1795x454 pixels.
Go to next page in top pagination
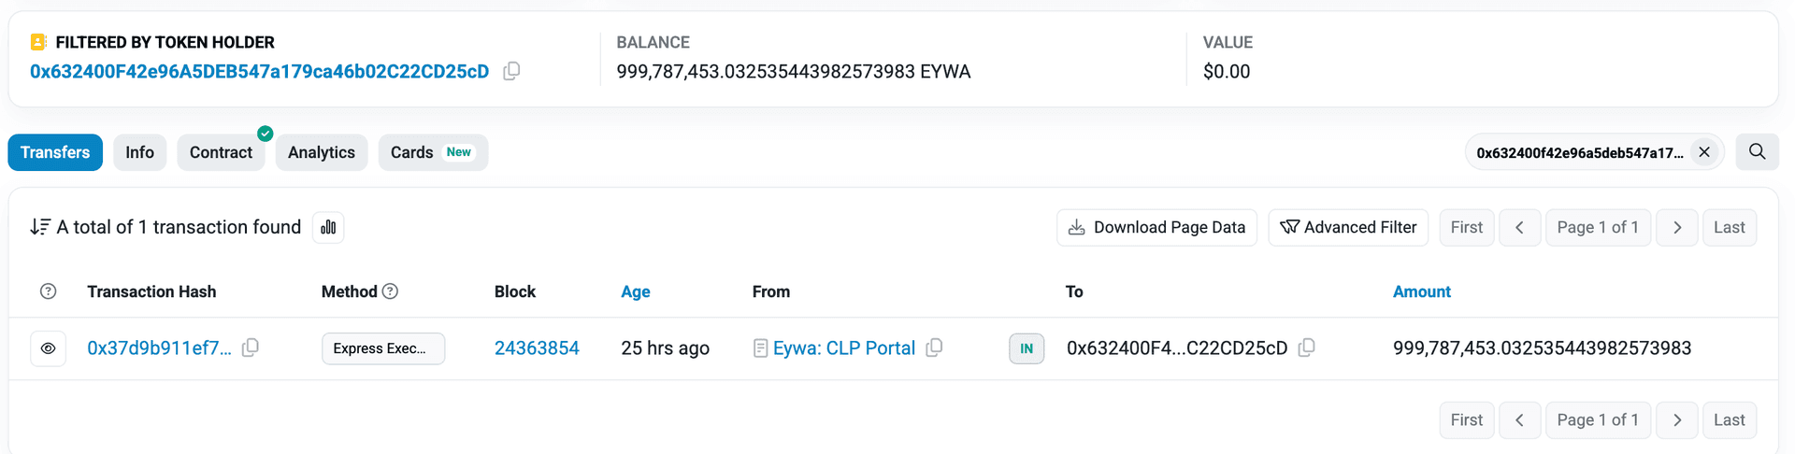(1676, 227)
